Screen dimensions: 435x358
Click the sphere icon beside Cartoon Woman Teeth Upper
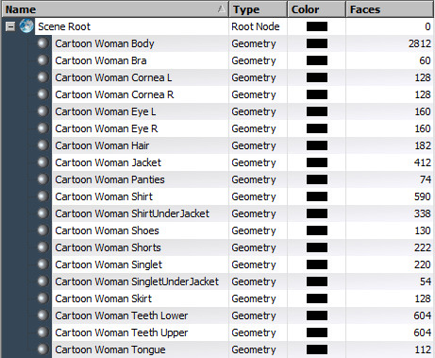click(42, 332)
